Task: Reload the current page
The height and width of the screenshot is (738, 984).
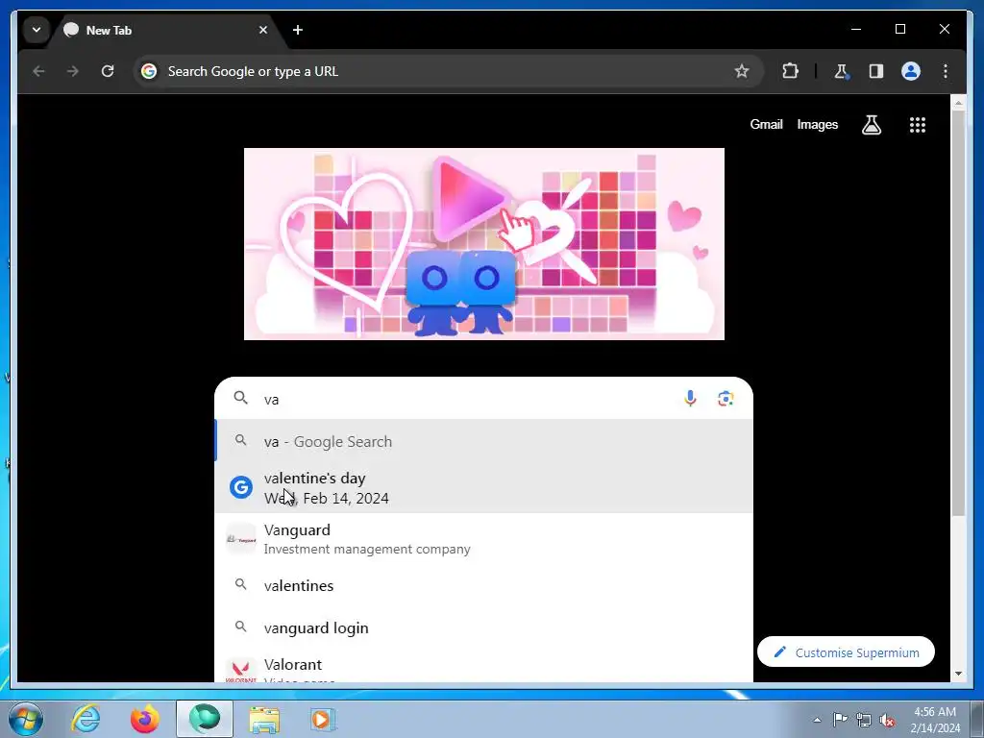Action: pyautogui.click(x=108, y=71)
